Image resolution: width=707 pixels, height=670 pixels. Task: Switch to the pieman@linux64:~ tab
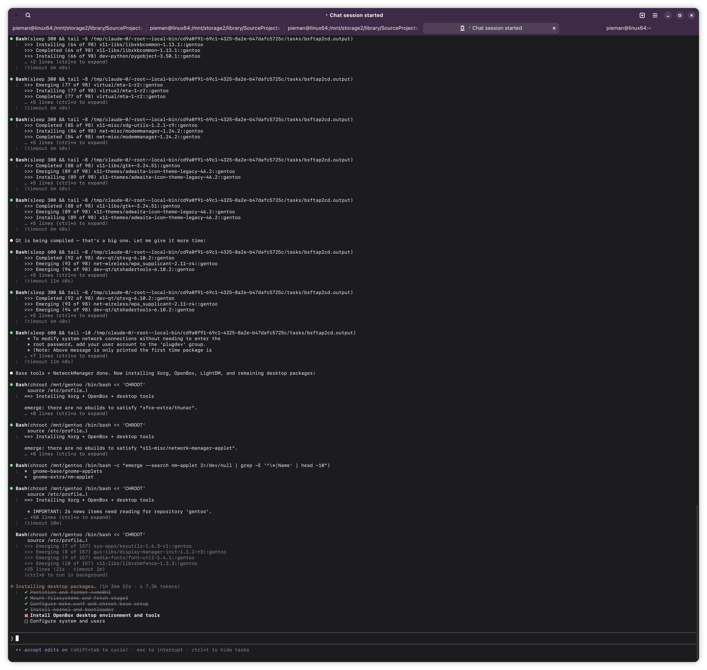click(x=628, y=28)
